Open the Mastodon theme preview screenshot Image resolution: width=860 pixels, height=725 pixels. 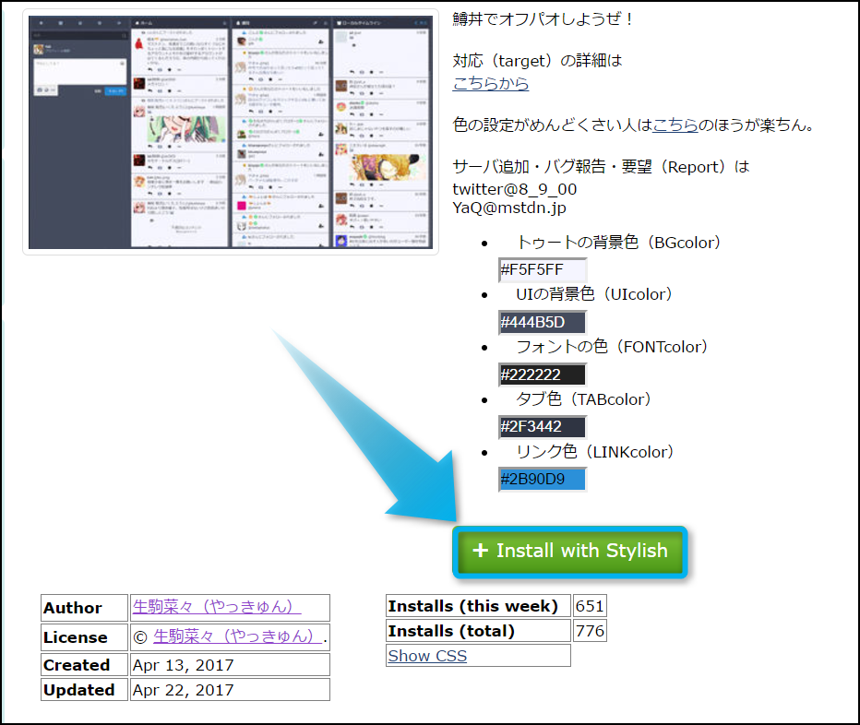click(231, 132)
